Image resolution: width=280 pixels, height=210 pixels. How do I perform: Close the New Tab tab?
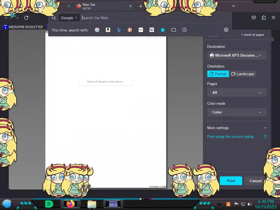tap(130, 6)
